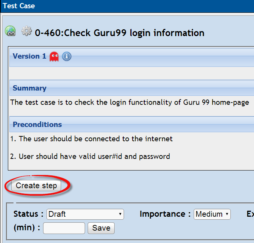Click the test case title text
The height and width of the screenshot is (243, 254).
(120, 33)
